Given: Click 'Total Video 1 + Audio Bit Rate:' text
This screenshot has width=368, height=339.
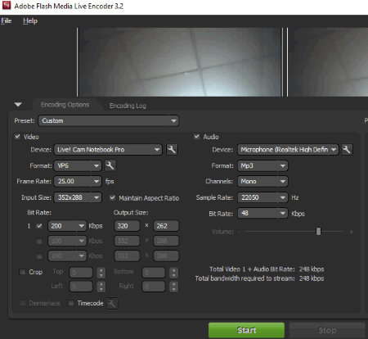Looking at the screenshot, I should click(252, 269).
